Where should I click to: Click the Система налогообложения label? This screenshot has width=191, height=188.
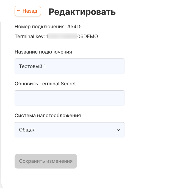tap(48, 116)
